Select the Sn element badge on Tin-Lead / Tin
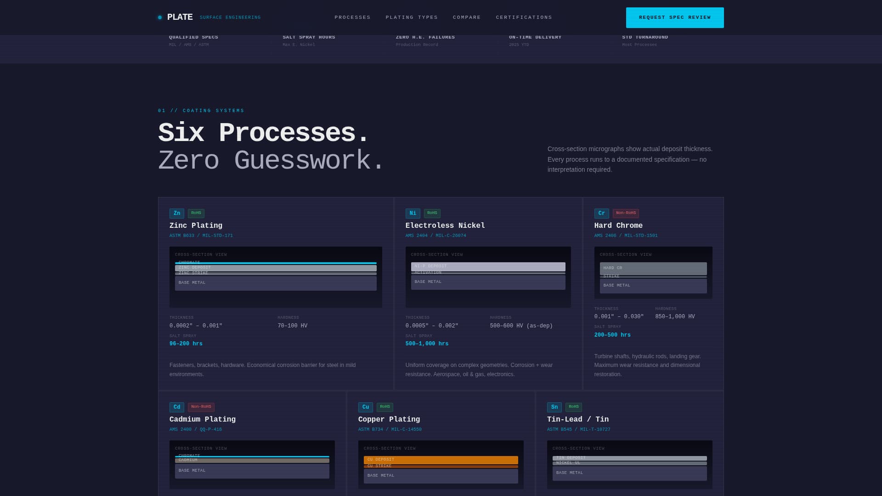The width and height of the screenshot is (882, 496). point(554,407)
